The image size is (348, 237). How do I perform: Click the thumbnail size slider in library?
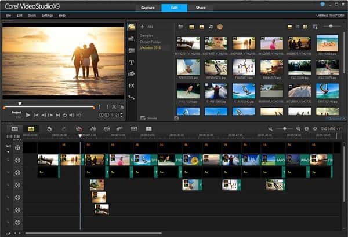point(330,27)
